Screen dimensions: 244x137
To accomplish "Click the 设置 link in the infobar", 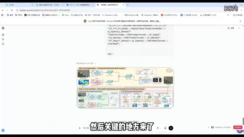I will click(157, 21).
